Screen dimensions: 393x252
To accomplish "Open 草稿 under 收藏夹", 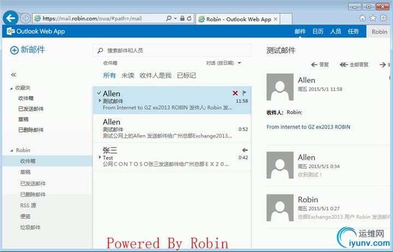I will tap(23, 119).
